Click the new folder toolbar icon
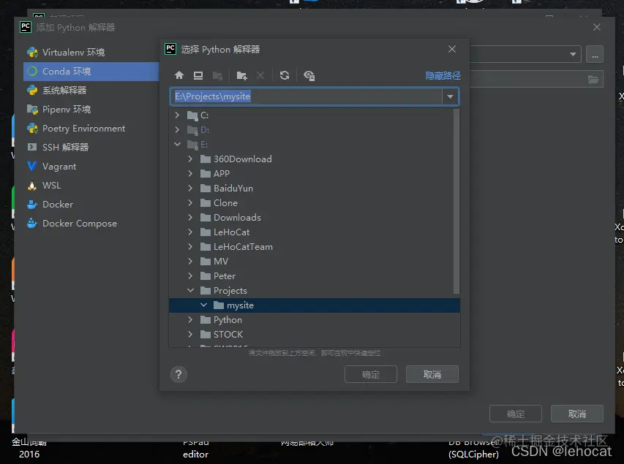 click(x=241, y=75)
